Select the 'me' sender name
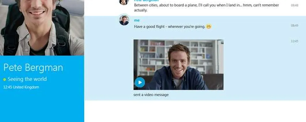306x122 pixels. pyautogui.click(x=137, y=20)
